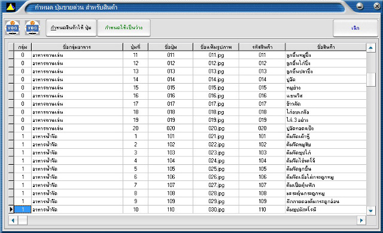
Task: Click product name in the 029.jpg row
Action: pos(326,201)
